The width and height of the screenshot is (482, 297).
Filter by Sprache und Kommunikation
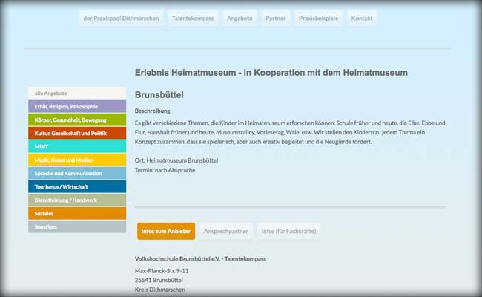coord(77,174)
